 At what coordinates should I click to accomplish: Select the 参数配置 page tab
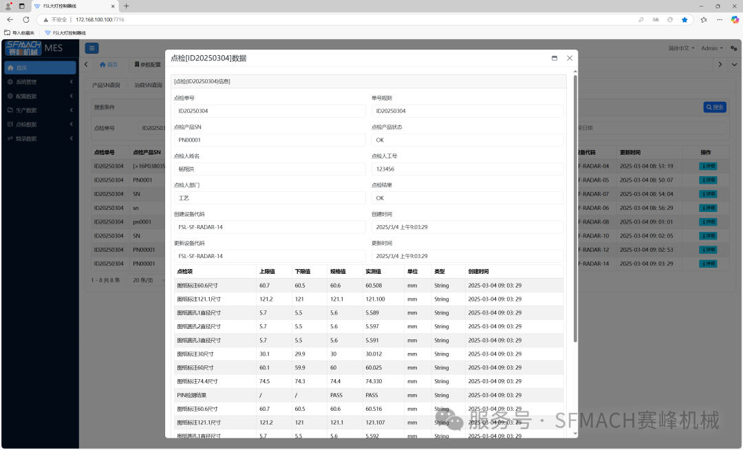click(x=146, y=65)
